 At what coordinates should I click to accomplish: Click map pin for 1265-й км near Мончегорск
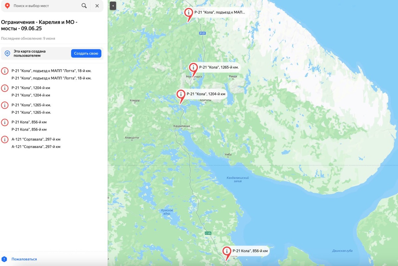pos(193,69)
